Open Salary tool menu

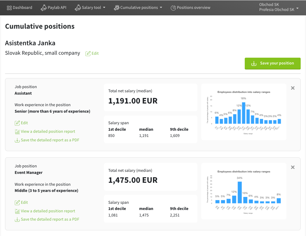(90, 8)
